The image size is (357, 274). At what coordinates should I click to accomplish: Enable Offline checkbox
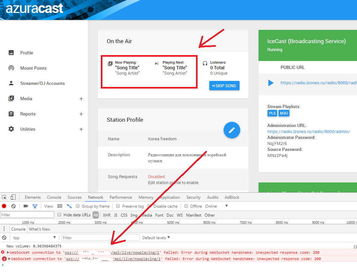tap(186, 206)
